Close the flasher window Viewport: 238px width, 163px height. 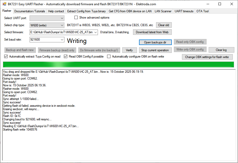pos(232,4)
